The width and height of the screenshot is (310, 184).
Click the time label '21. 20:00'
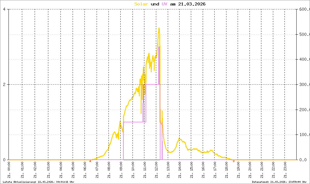(x=250, y=170)
